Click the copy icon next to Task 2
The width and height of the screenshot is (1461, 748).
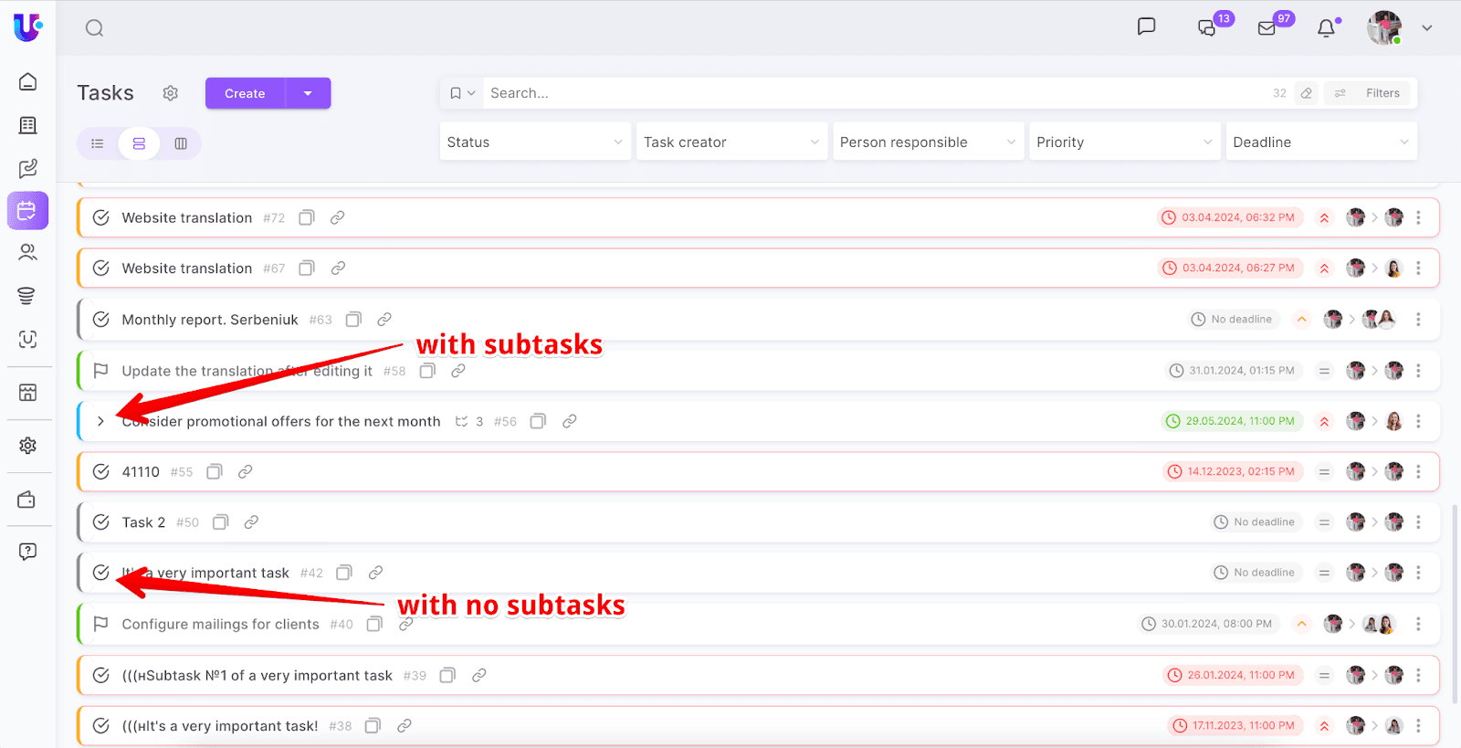(221, 522)
